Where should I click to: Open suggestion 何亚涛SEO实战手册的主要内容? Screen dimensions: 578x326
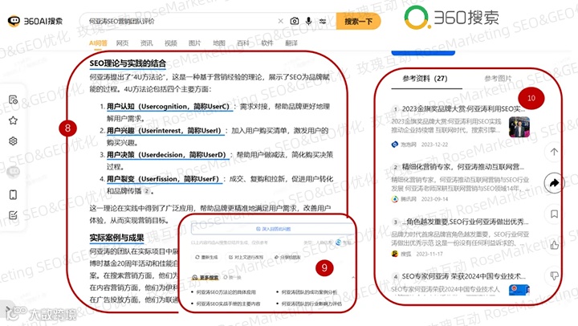(228, 304)
